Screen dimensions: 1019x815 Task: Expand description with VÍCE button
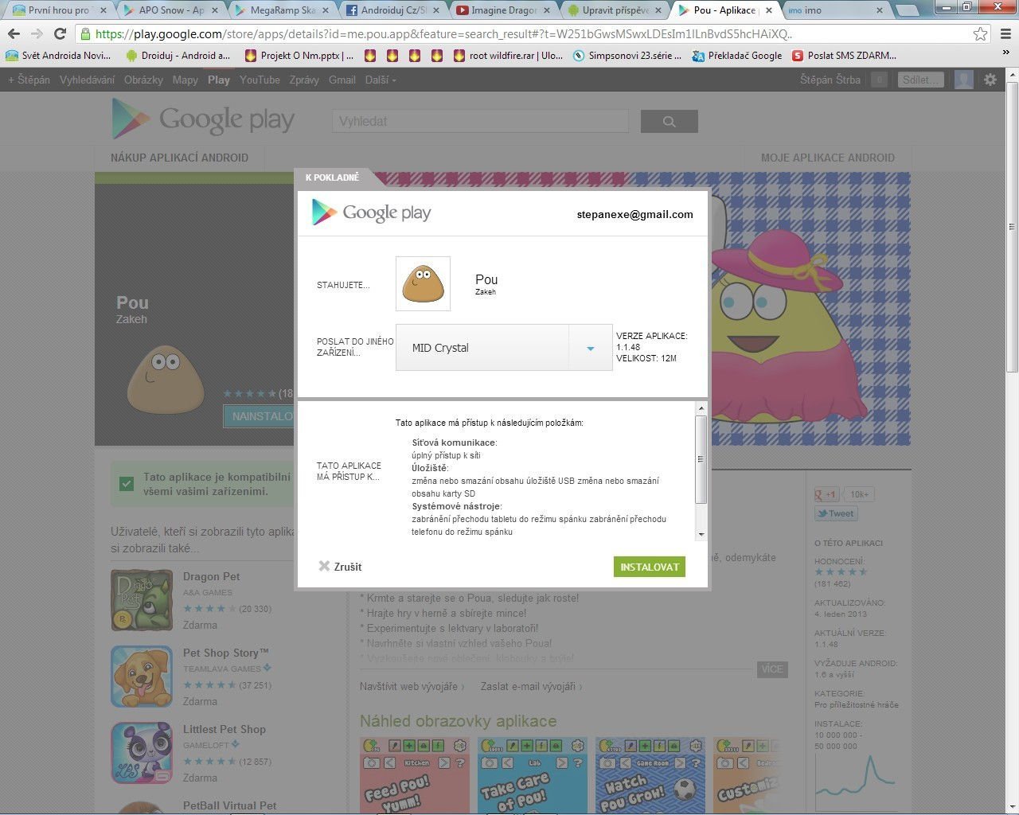click(771, 669)
